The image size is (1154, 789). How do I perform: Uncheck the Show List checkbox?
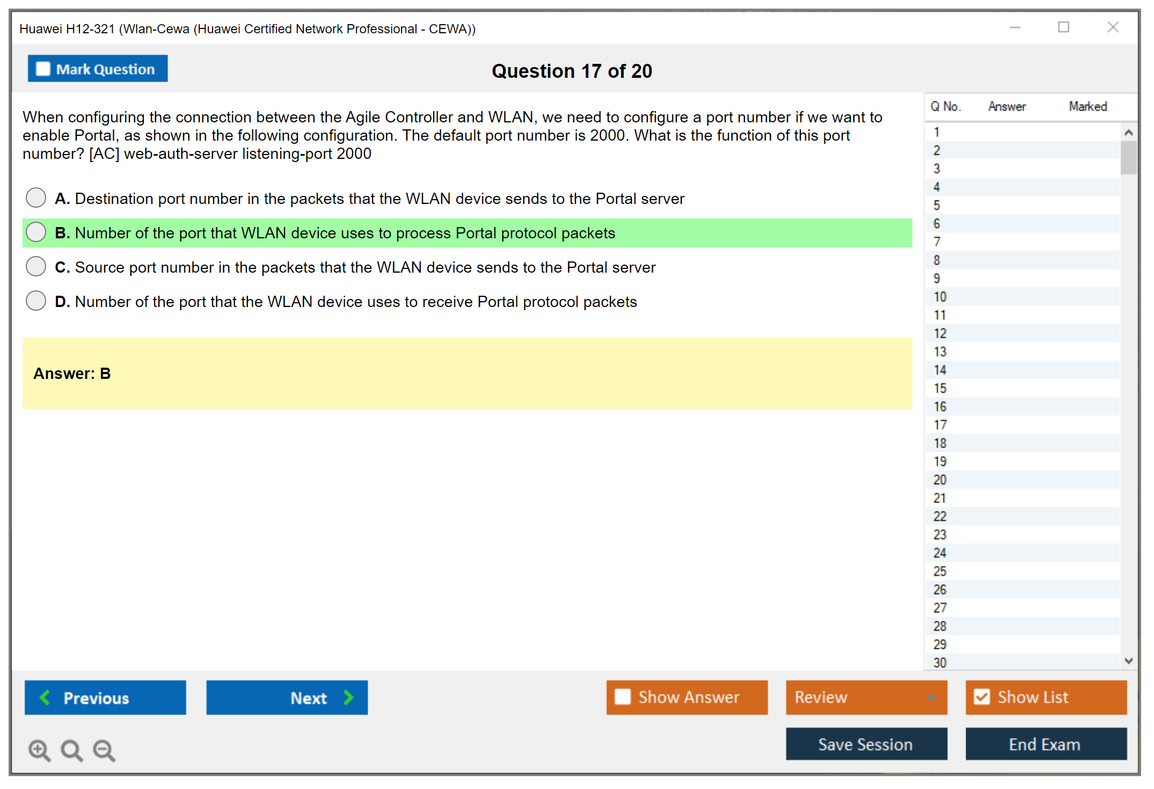pyautogui.click(x=982, y=697)
